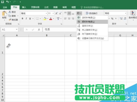
Task: Select the Middle Align button
Action: point(69,13)
